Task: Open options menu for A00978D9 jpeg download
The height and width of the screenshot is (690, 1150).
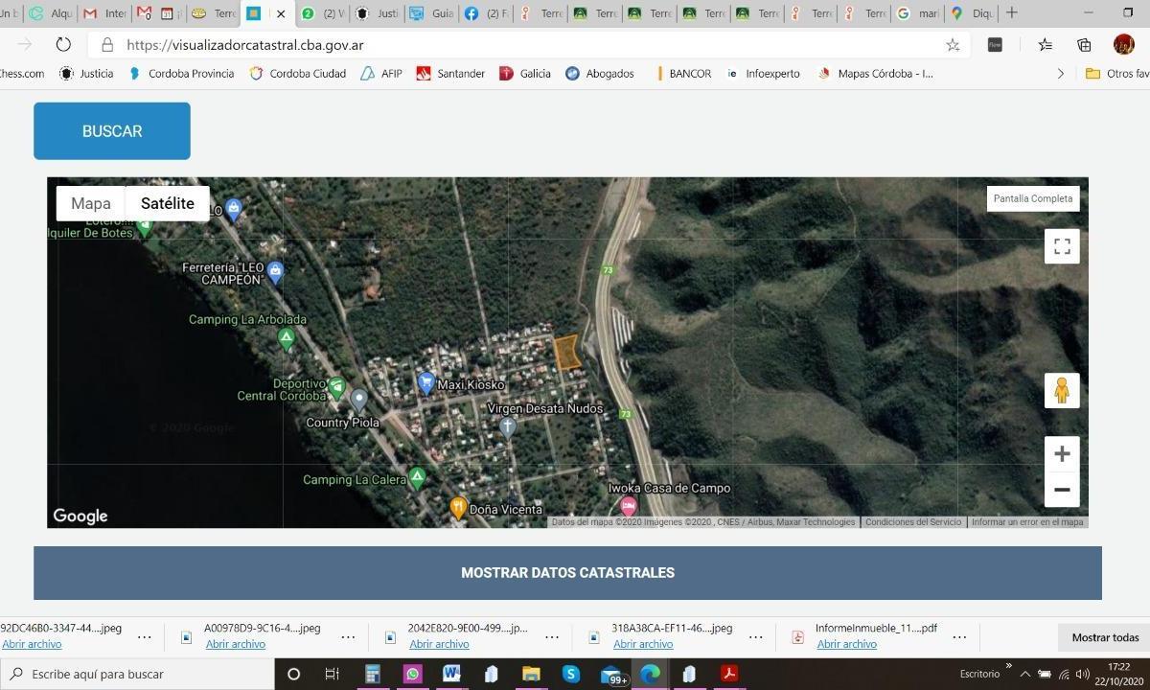Action: 348,636
